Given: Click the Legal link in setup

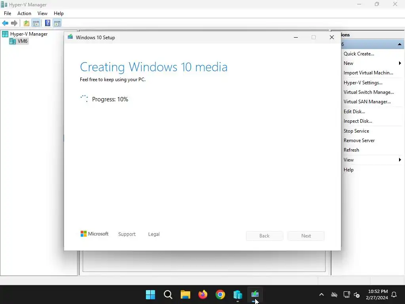Looking at the screenshot, I should [x=154, y=234].
